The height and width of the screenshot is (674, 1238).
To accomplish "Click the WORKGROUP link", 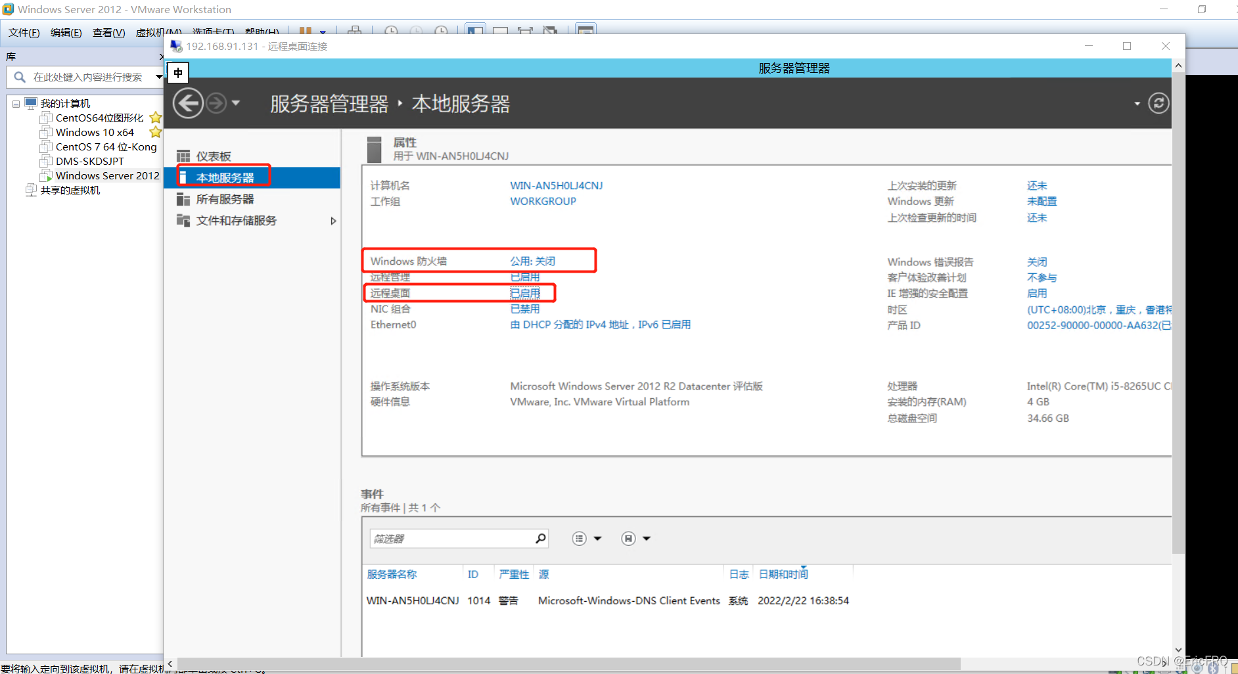I will pos(543,201).
